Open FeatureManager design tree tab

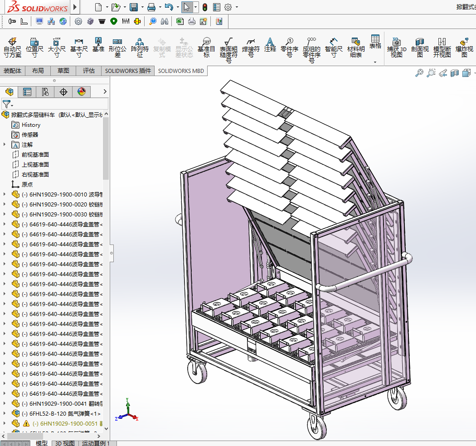pyautogui.click(x=9, y=91)
